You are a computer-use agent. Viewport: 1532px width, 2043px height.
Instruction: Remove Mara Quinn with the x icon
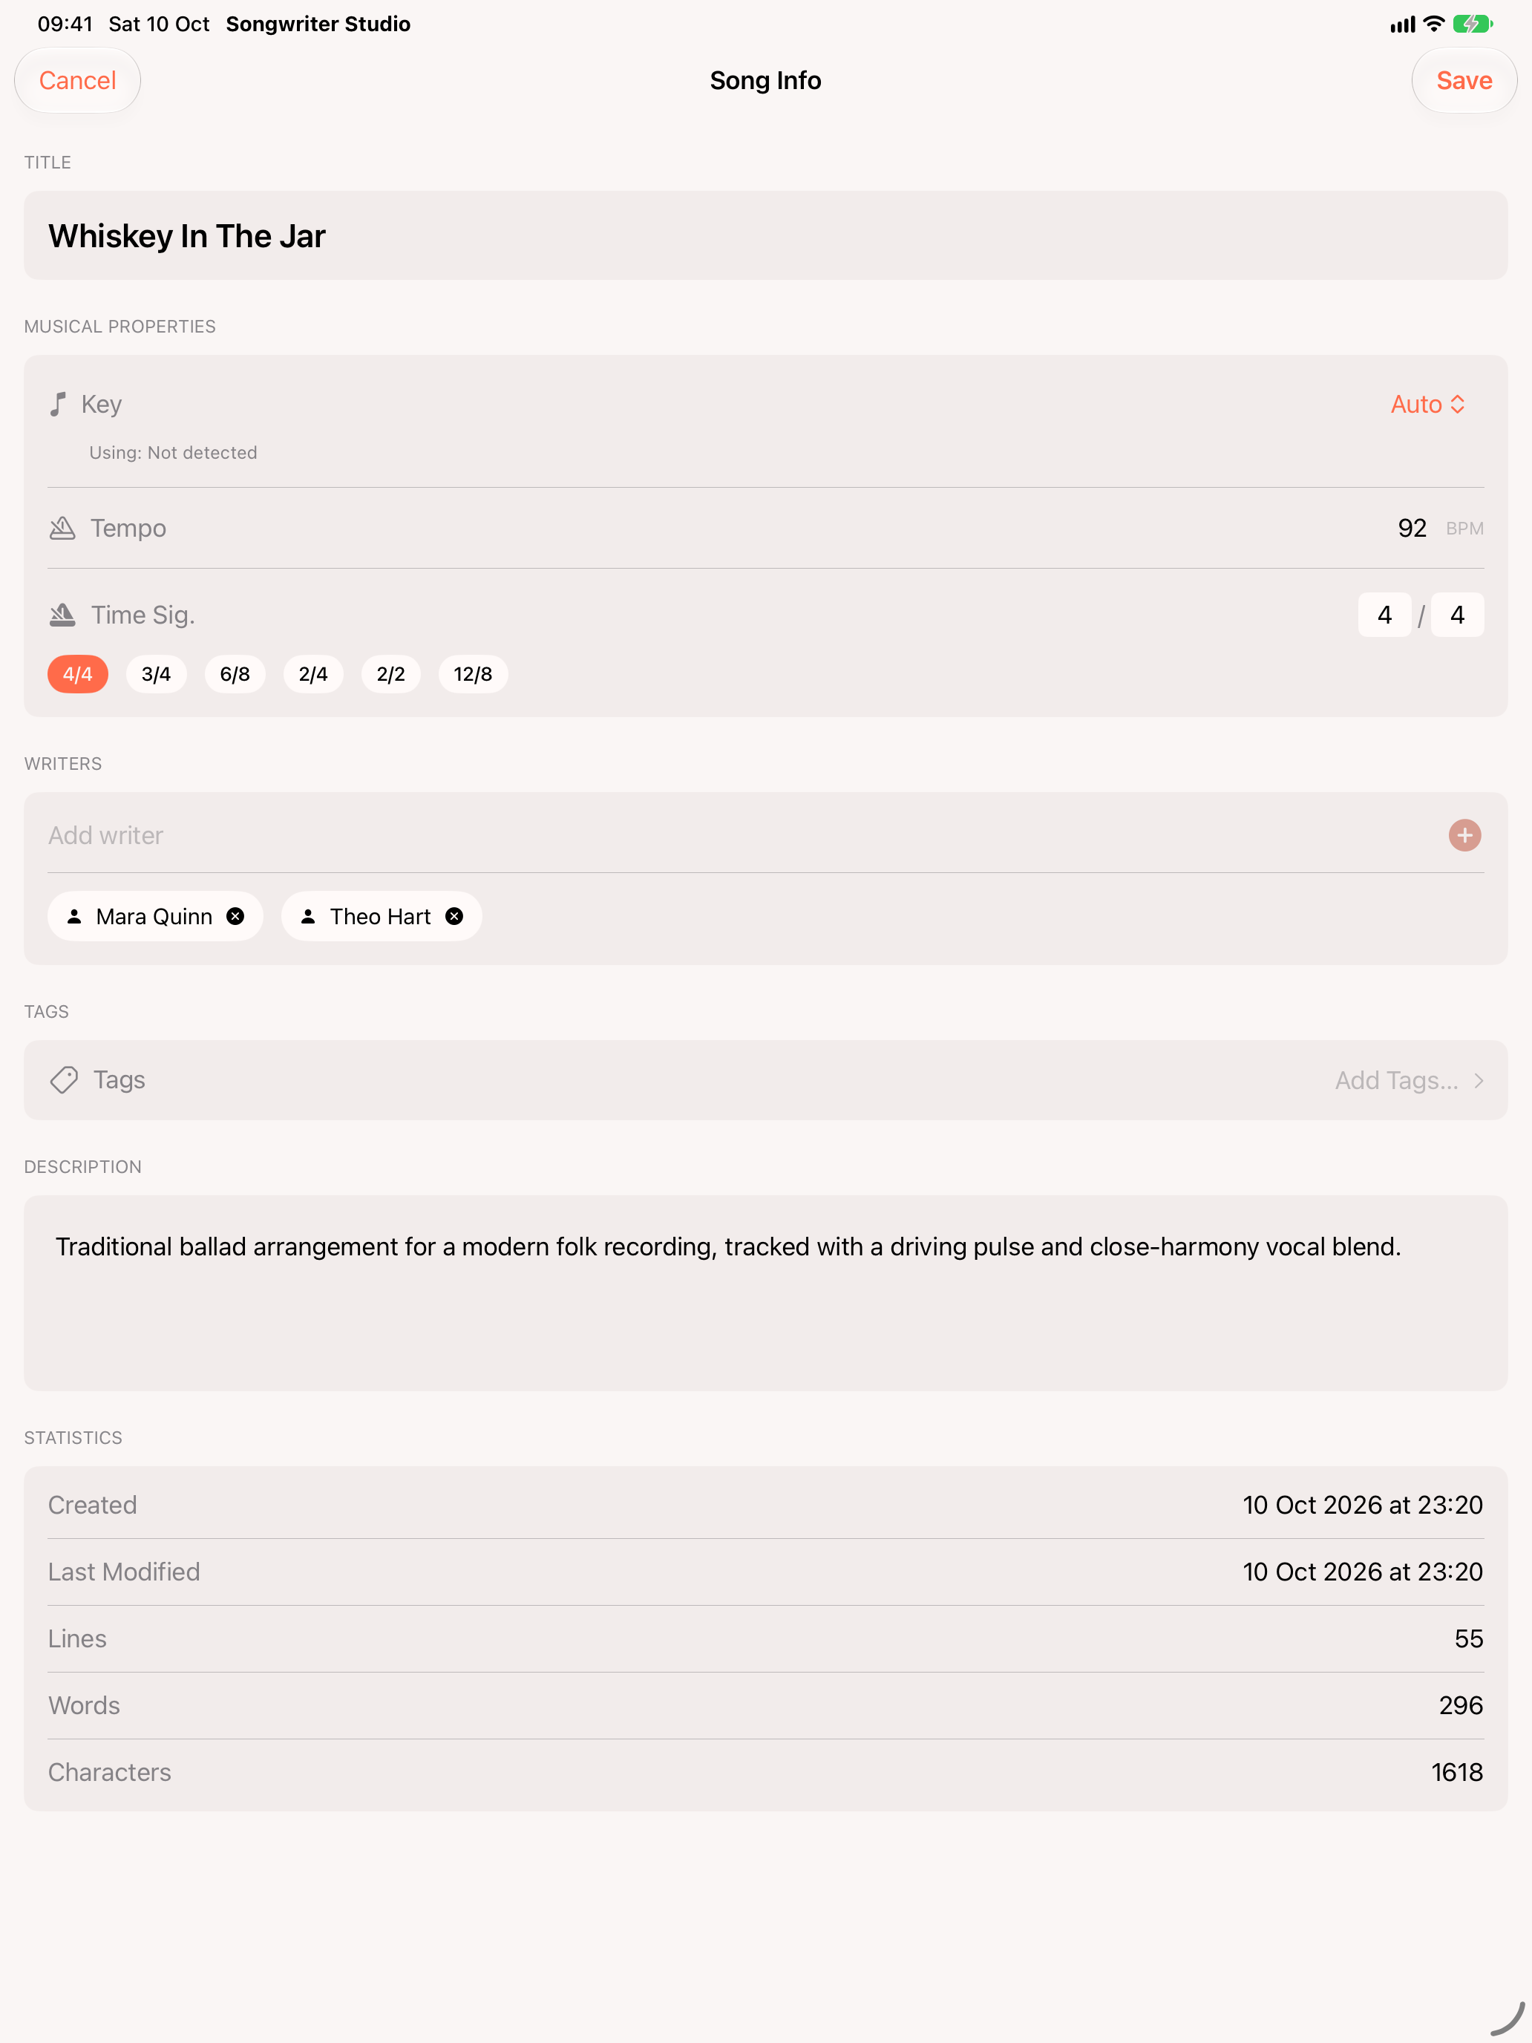coord(235,916)
